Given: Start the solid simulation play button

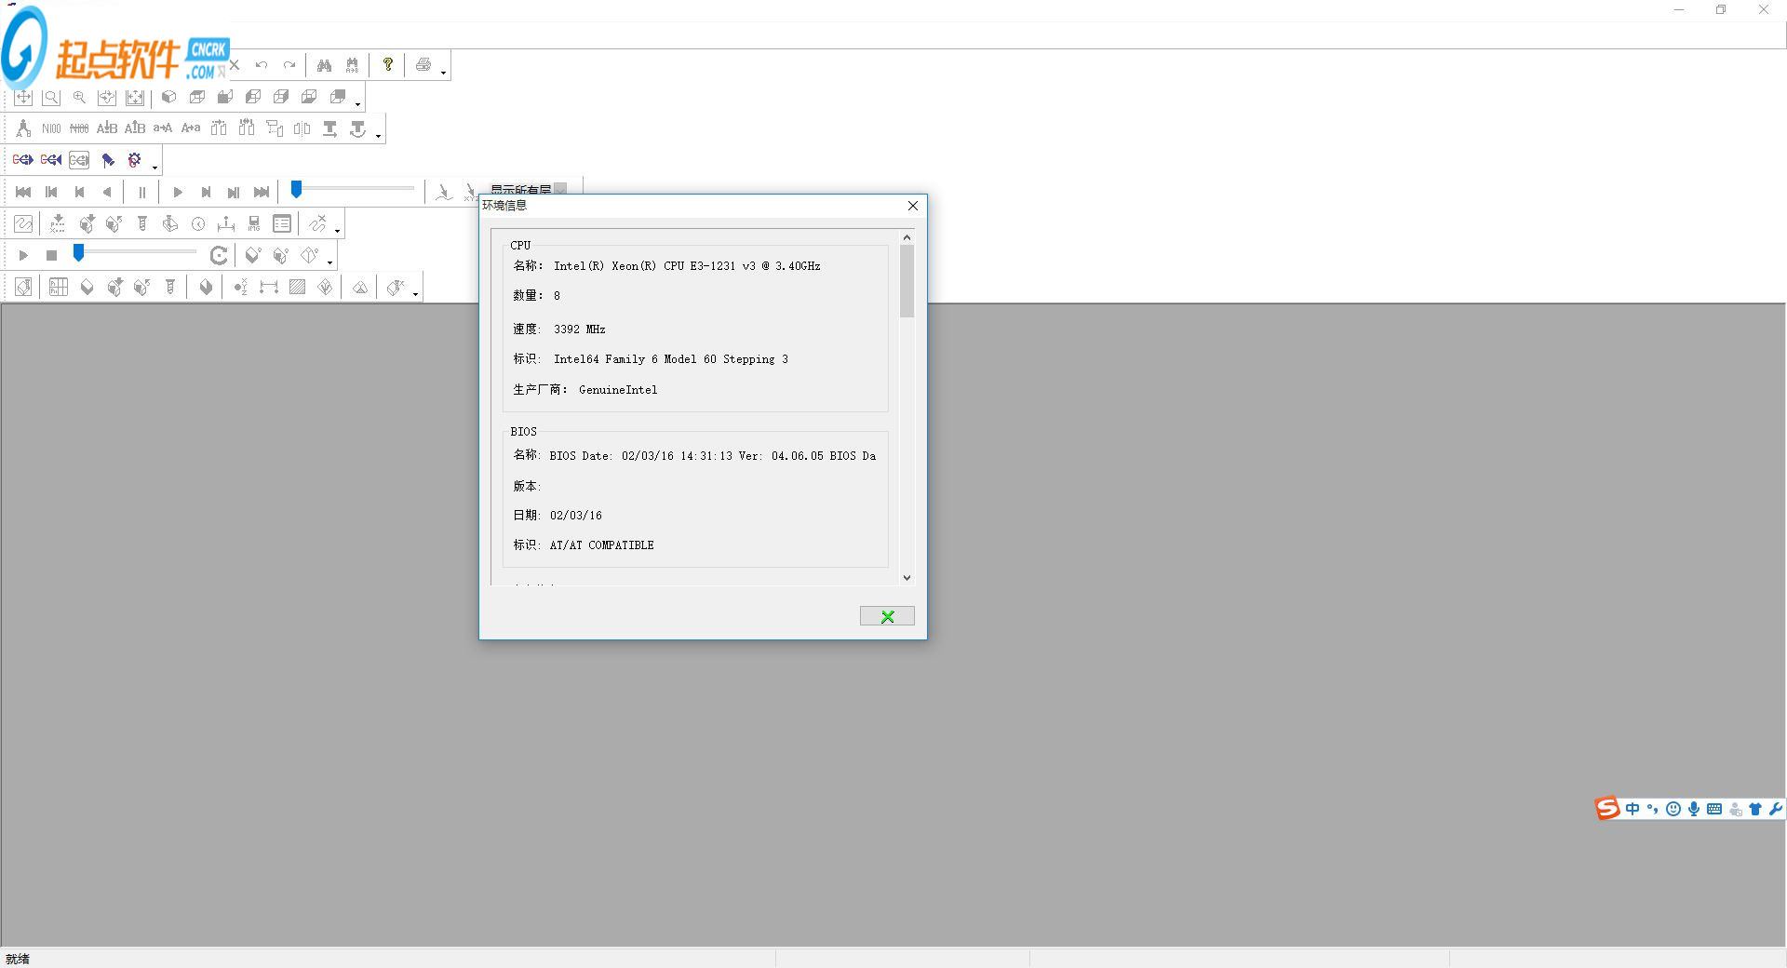Looking at the screenshot, I should 23,255.
